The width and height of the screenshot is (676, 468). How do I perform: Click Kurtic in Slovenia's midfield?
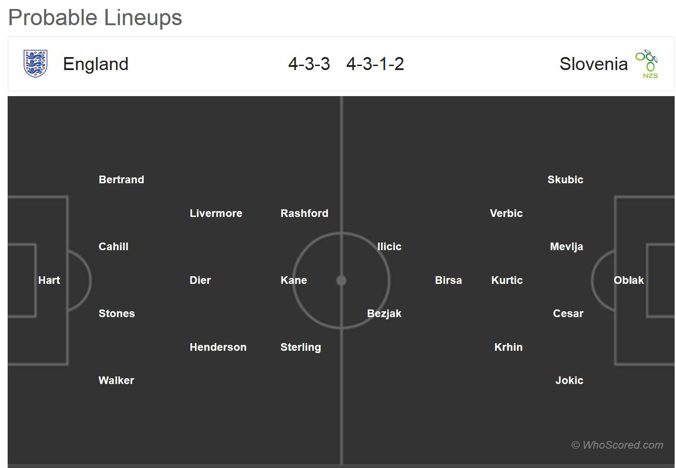pyautogui.click(x=507, y=280)
